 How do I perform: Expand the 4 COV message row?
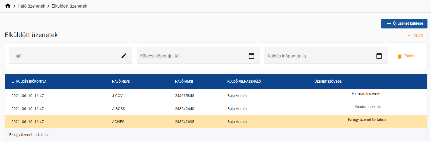pyautogui.click(x=117, y=96)
